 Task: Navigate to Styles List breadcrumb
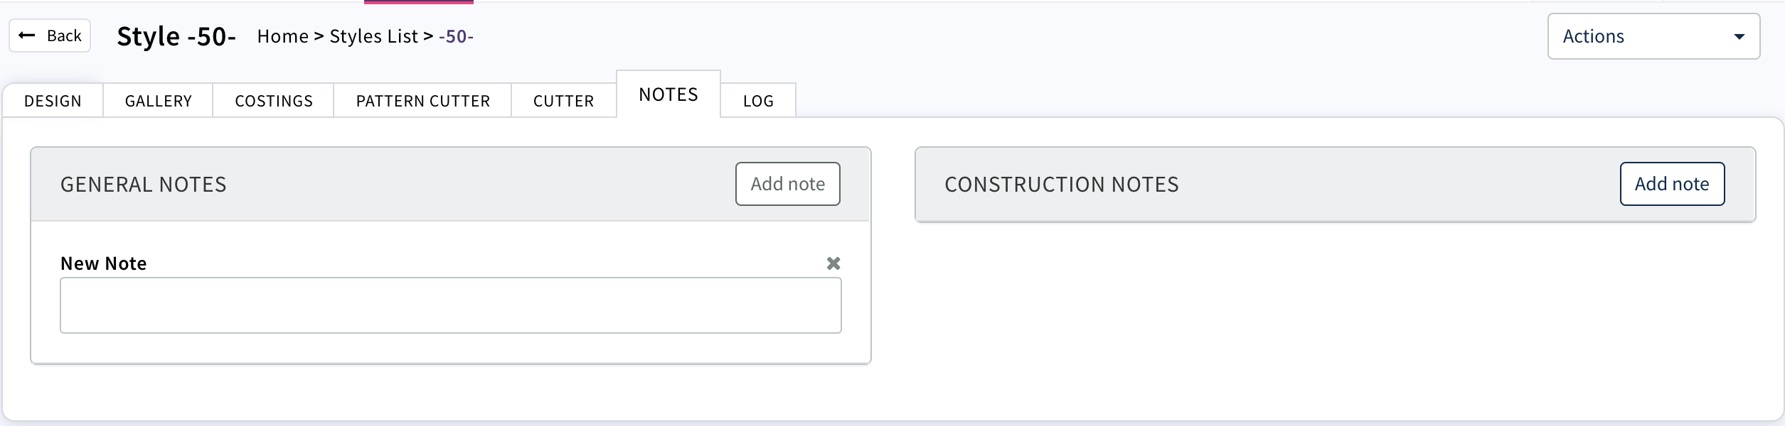pos(373,36)
